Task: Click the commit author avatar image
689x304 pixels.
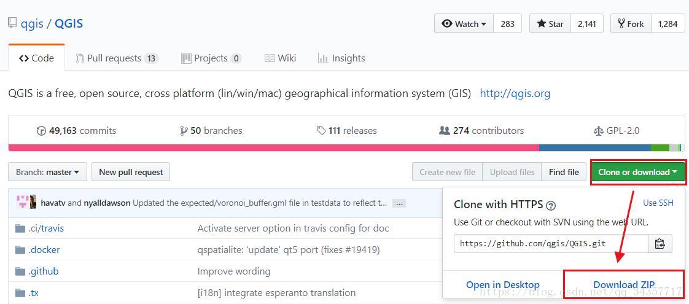Action: pos(26,201)
